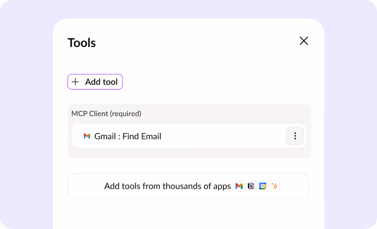Click the Gmail icon in the apps banner

(239, 186)
